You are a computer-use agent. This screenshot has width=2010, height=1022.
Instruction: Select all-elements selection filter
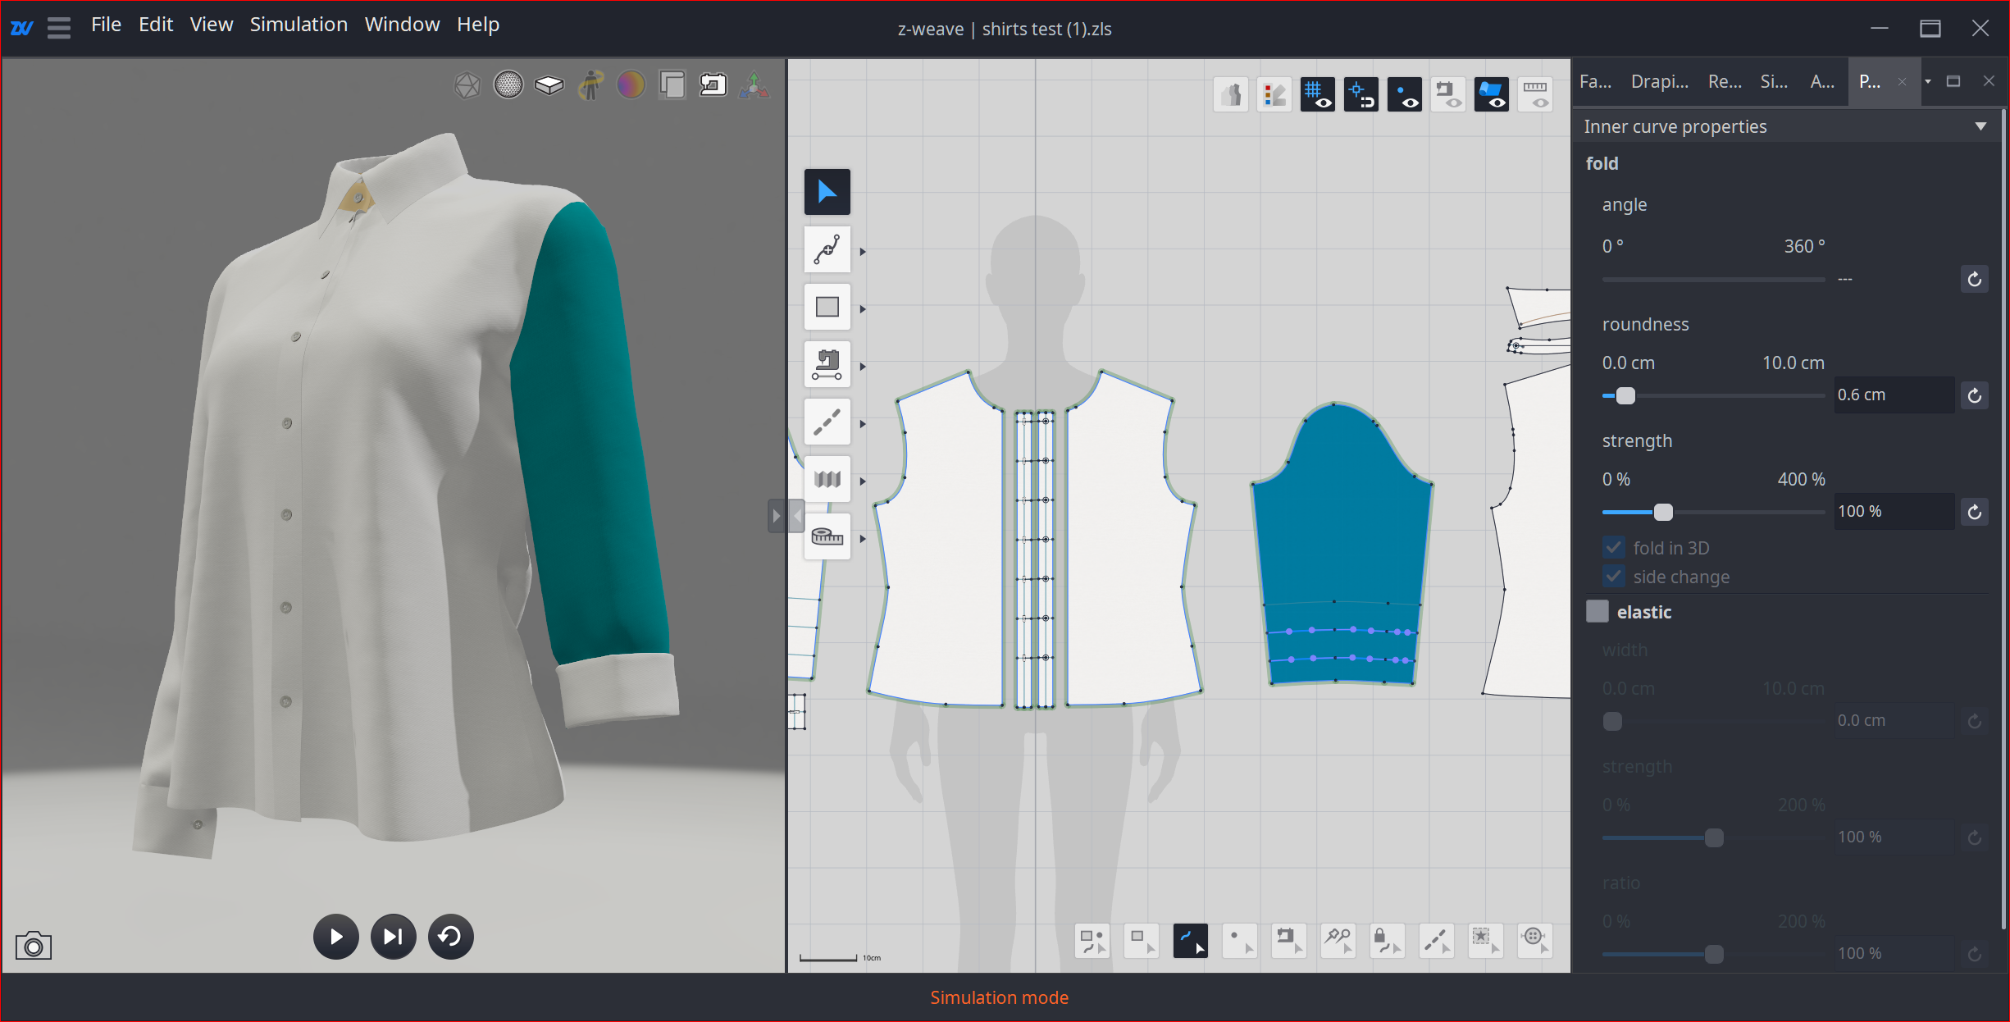click(1092, 941)
